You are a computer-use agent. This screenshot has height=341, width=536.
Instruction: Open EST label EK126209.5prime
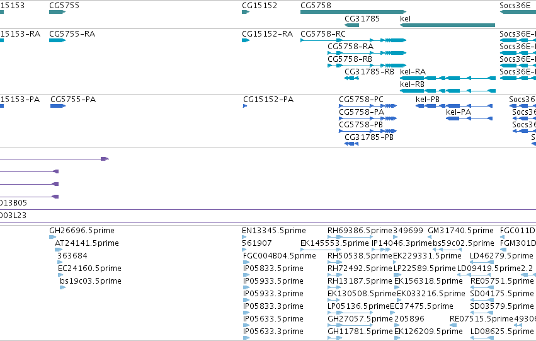tap(428, 332)
